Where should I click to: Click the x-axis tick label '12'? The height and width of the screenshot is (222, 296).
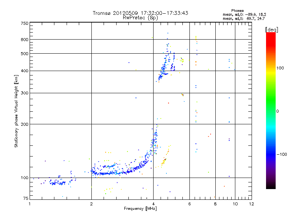252,204
